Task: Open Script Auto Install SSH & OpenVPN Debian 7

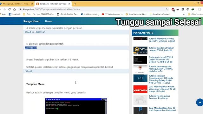Action: pos(161,60)
